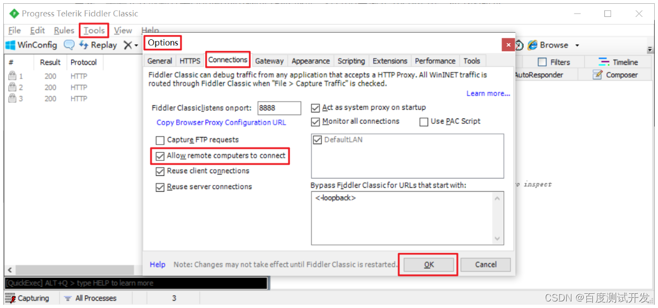Toggle DefaultLAN connection checkbox

[318, 140]
